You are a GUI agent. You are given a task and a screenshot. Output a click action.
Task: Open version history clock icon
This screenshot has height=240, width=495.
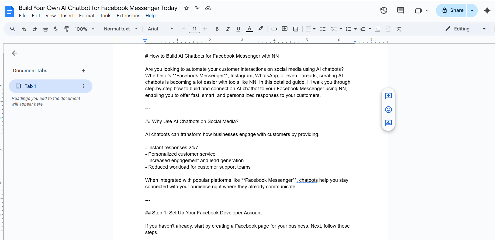point(384,11)
